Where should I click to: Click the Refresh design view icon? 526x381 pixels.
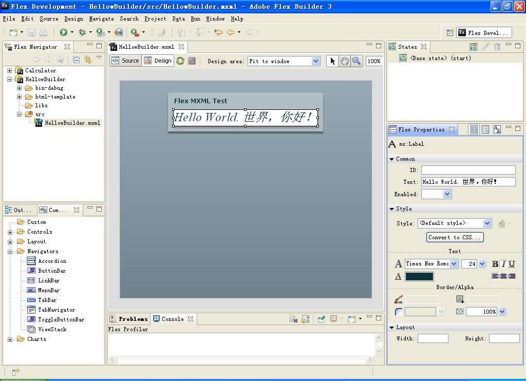pyautogui.click(x=180, y=61)
